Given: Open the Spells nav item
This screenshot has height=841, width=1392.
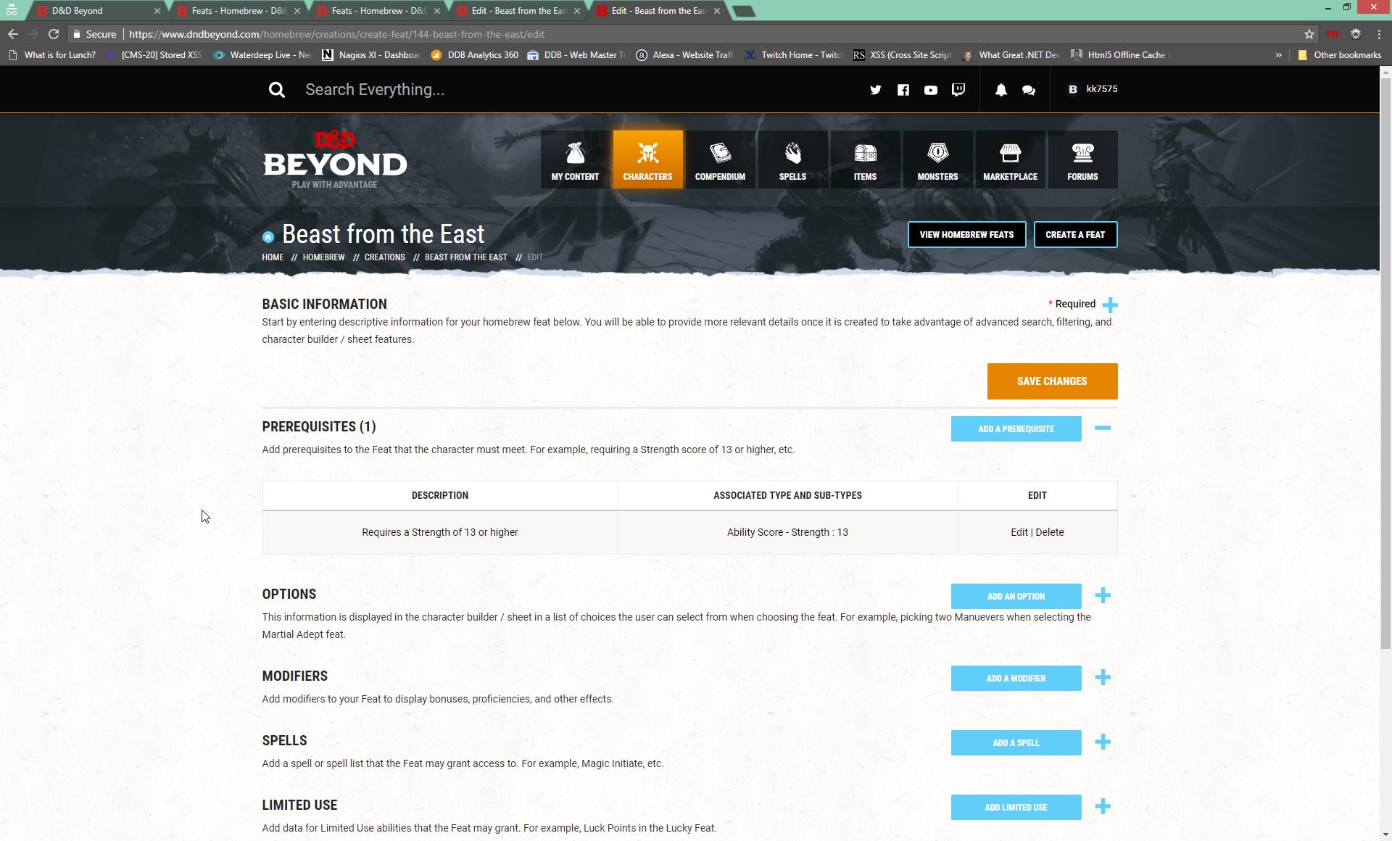Looking at the screenshot, I should [792, 159].
